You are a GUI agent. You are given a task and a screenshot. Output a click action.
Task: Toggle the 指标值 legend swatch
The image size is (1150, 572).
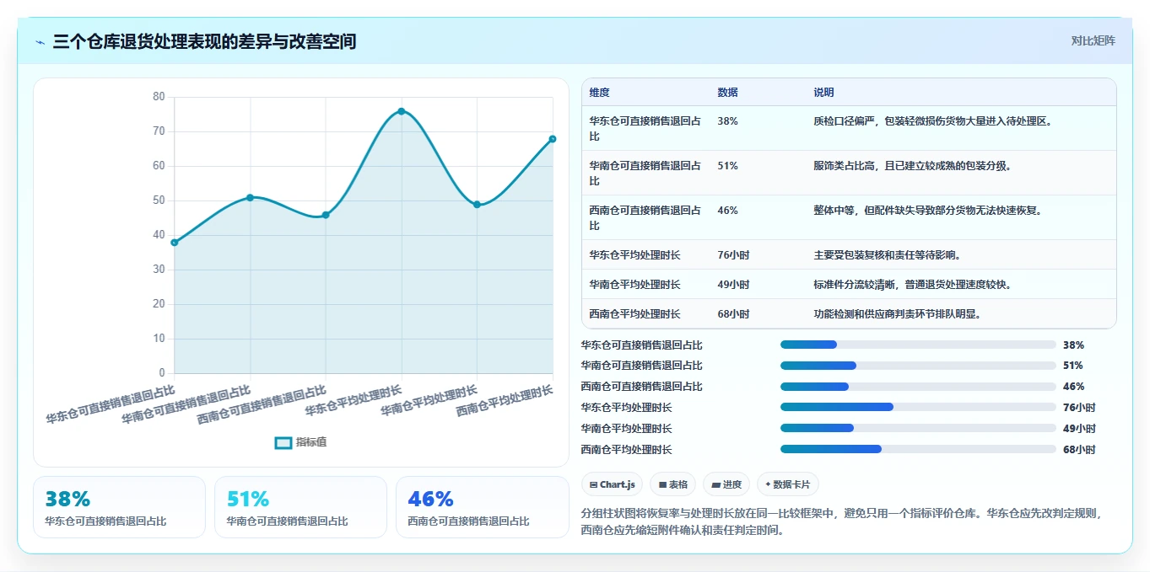point(283,442)
